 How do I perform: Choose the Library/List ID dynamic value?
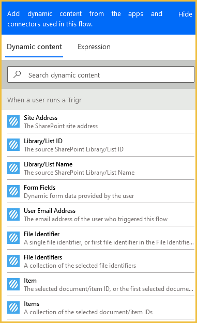43,141
